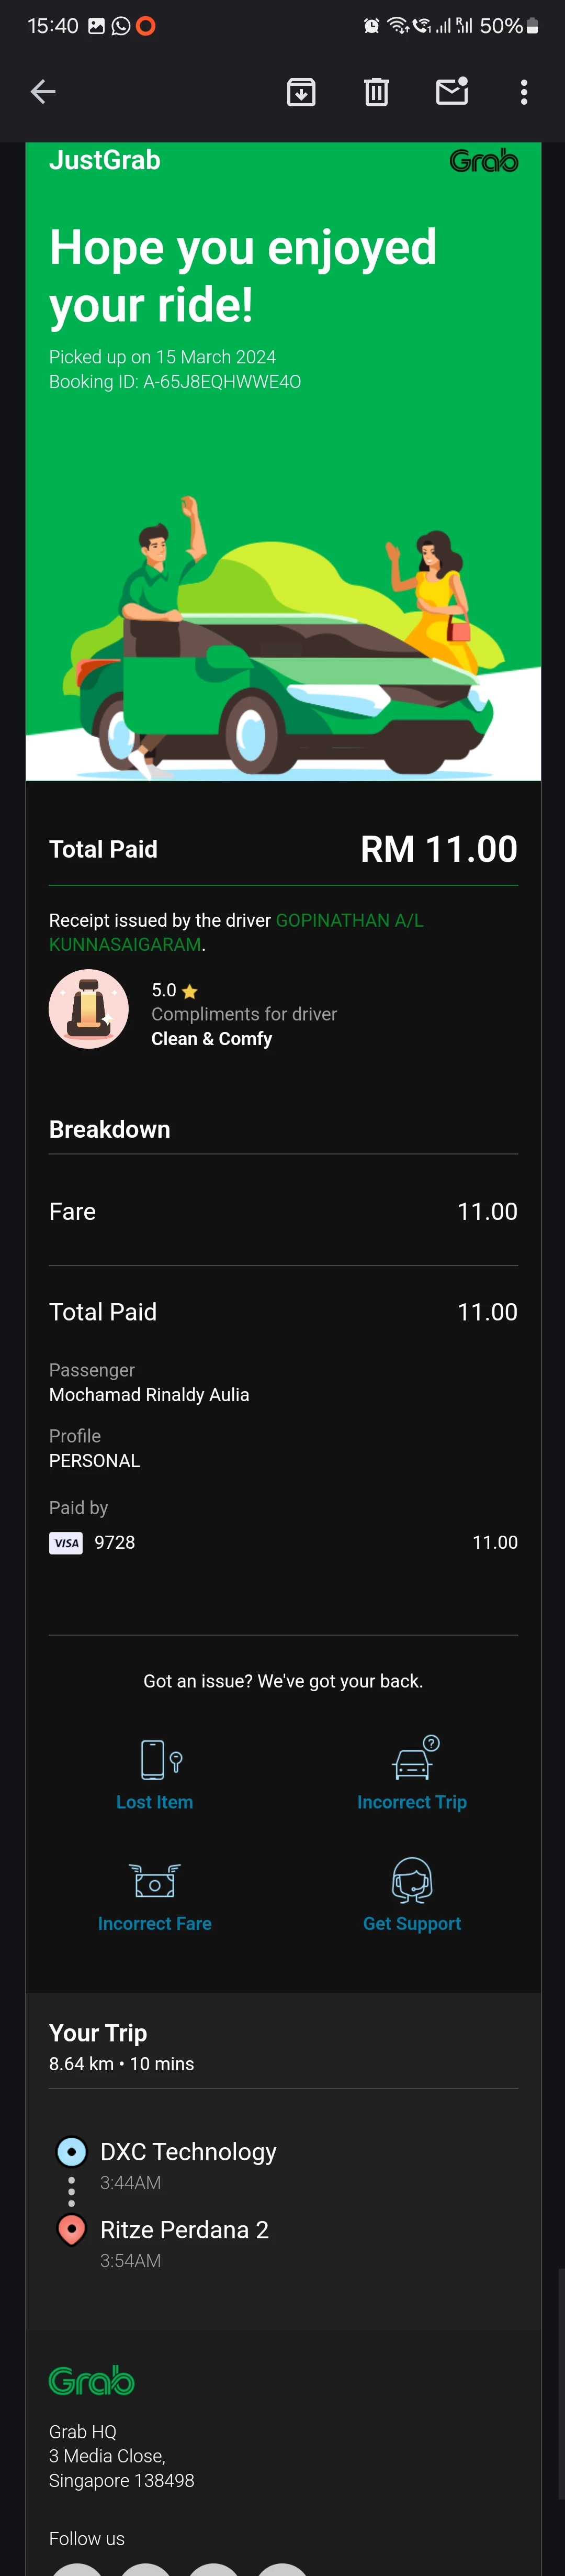Click the Grab logo in footer

[92, 2381]
